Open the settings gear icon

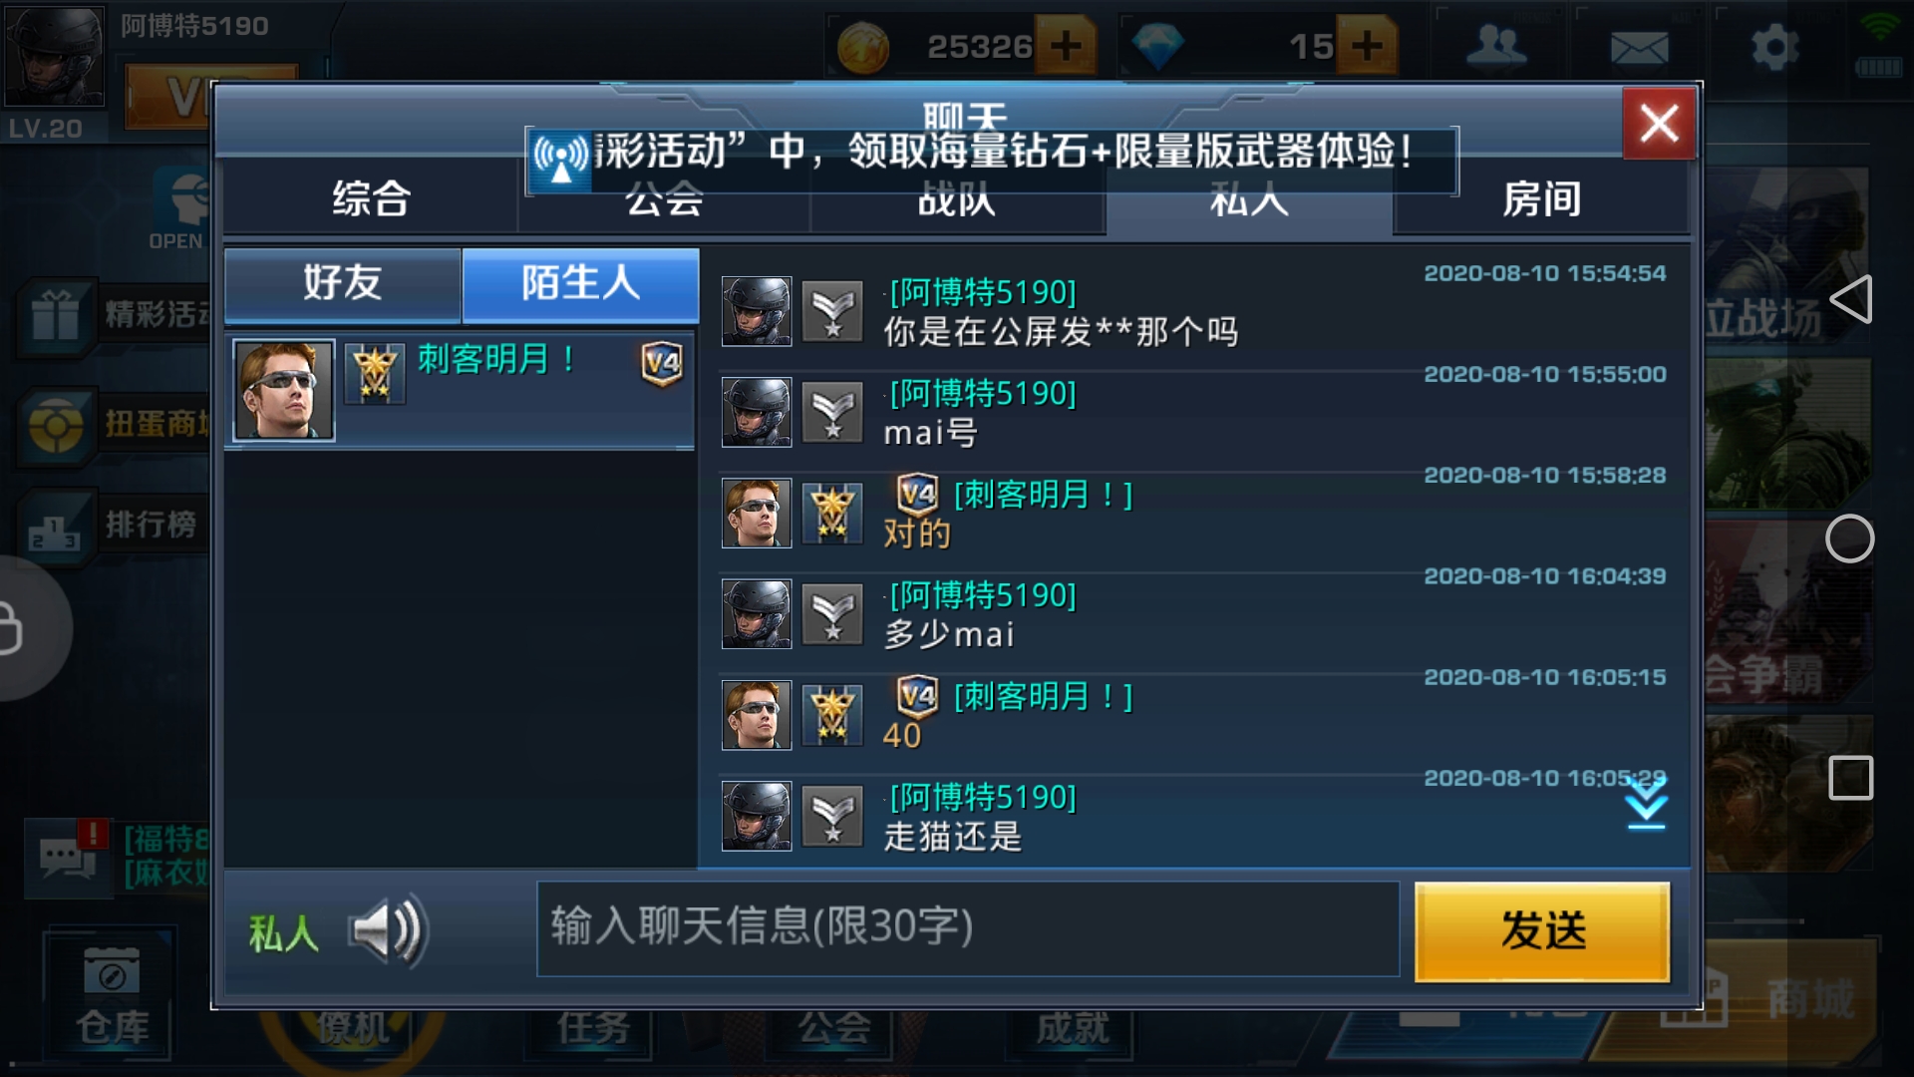pos(1774,46)
